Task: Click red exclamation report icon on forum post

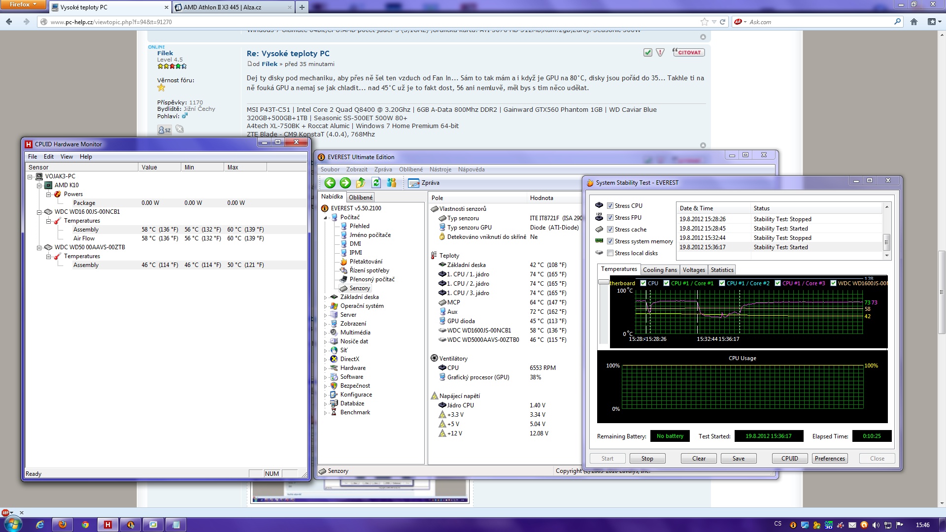Action: point(660,52)
